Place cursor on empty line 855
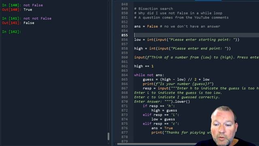The image size is (259, 146). (x=196, y=35)
